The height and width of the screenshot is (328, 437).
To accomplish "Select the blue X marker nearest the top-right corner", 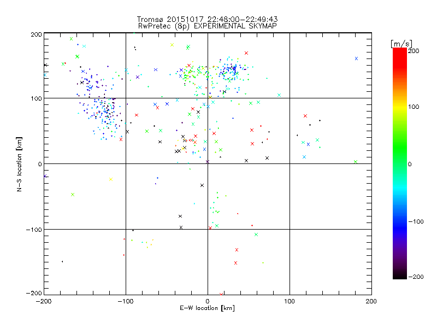I will [x=356, y=58].
